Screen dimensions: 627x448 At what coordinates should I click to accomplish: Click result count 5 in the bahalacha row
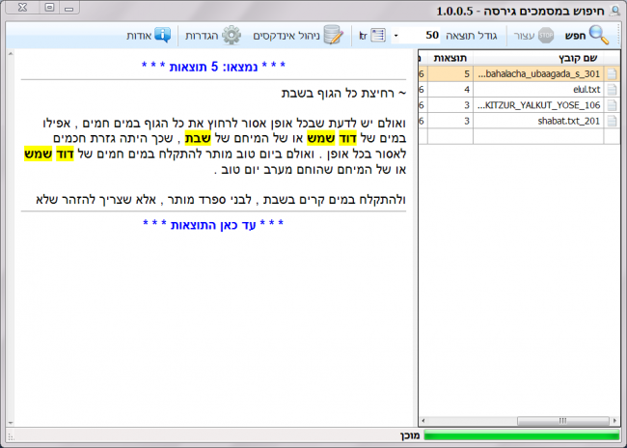click(467, 74)
